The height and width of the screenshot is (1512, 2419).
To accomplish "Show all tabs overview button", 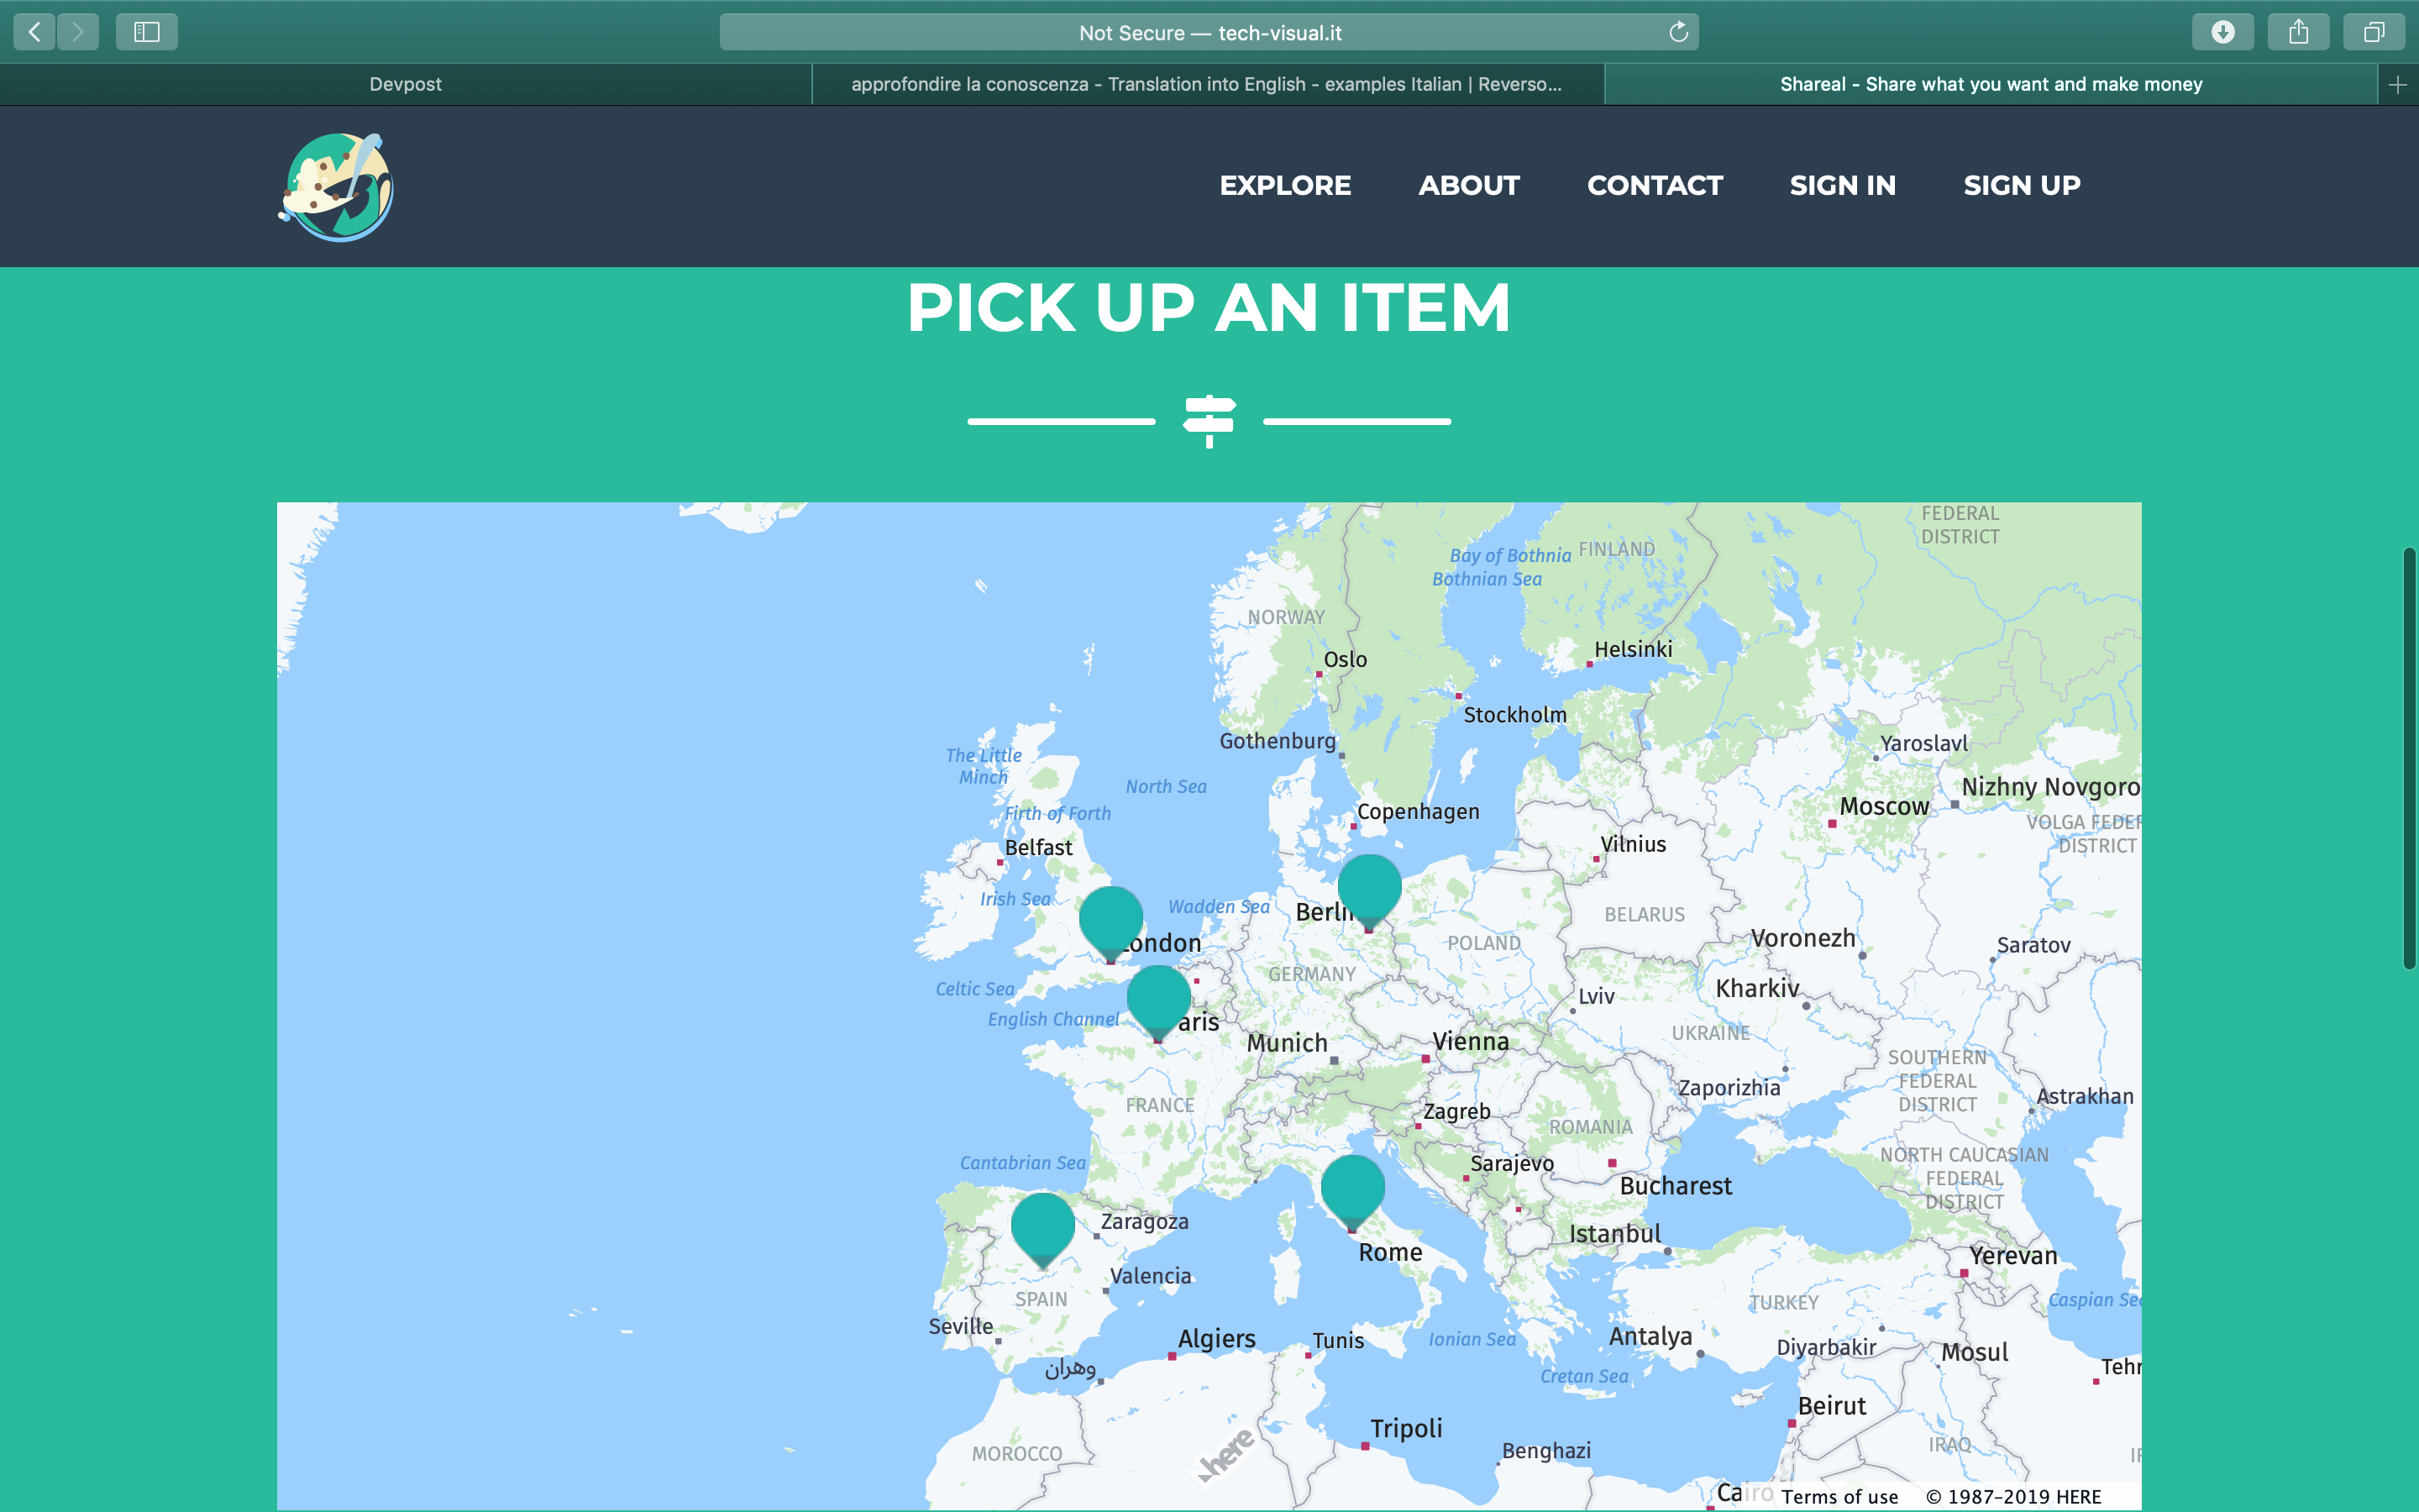I will (x=2373, y=32).
